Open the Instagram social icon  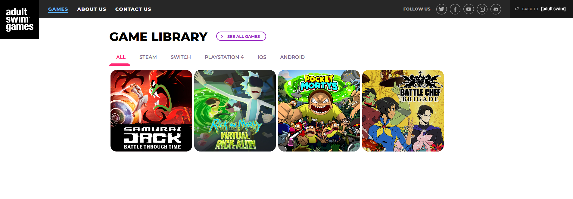pyautogui.click(x=482, y=9)
